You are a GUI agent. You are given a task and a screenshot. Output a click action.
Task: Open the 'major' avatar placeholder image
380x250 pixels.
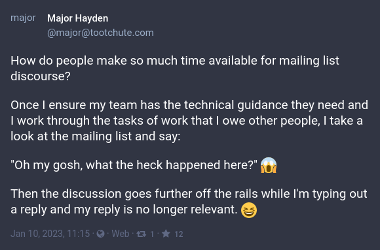[23, 18]
